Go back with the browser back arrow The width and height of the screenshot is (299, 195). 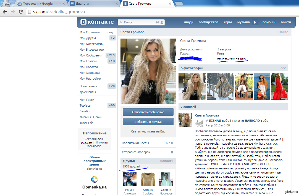tap(5, 12)
